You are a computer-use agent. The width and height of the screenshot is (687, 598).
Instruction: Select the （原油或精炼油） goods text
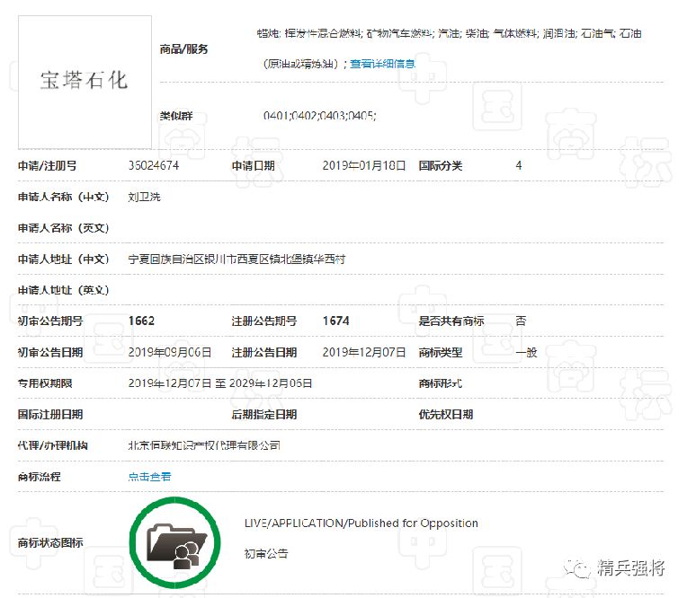301,64
